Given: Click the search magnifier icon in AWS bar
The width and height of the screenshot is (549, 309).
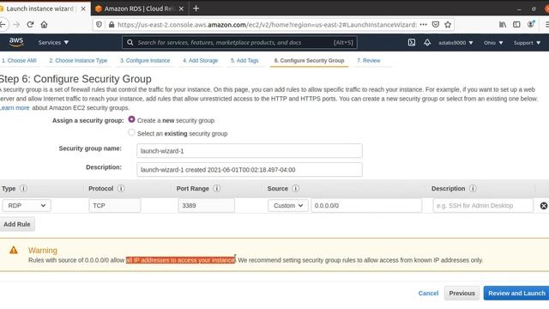Looking at the screenshot, I should point(130,42).
